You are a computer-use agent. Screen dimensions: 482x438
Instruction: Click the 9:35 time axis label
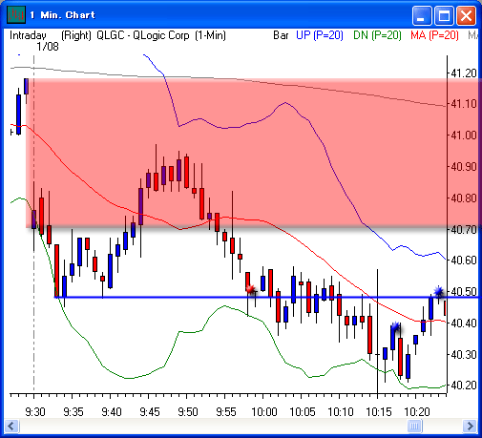coord(73,412)
